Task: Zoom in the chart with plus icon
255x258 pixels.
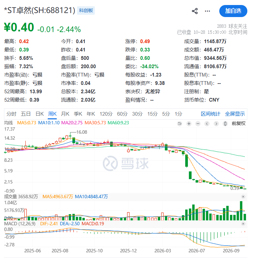Action: [189, 124]
